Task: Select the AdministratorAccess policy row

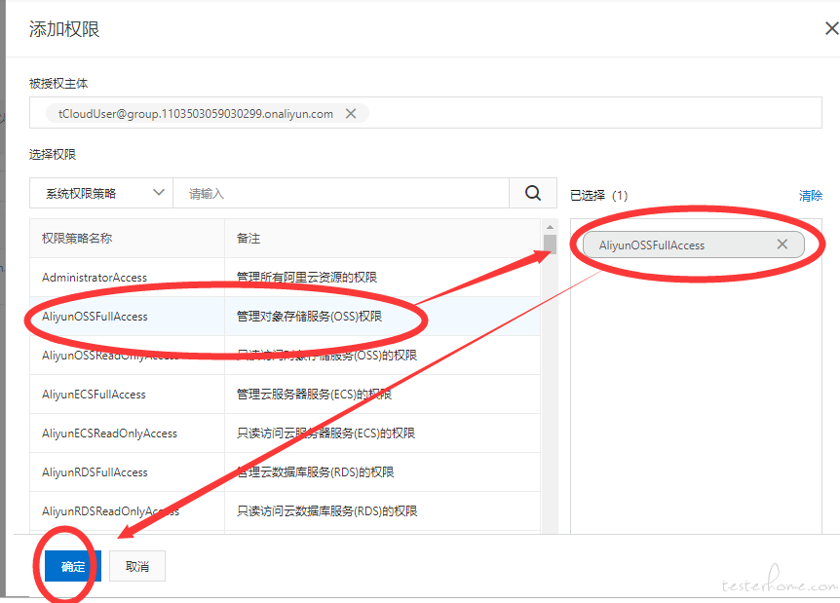Action: tap(285, 278)
